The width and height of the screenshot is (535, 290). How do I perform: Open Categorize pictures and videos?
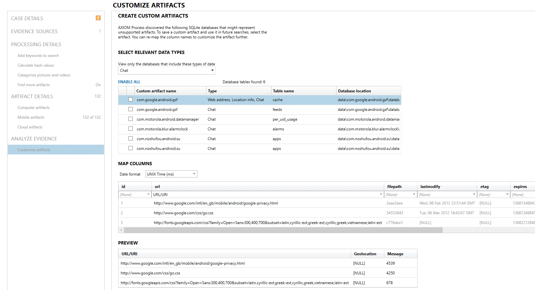pos(44,75)
